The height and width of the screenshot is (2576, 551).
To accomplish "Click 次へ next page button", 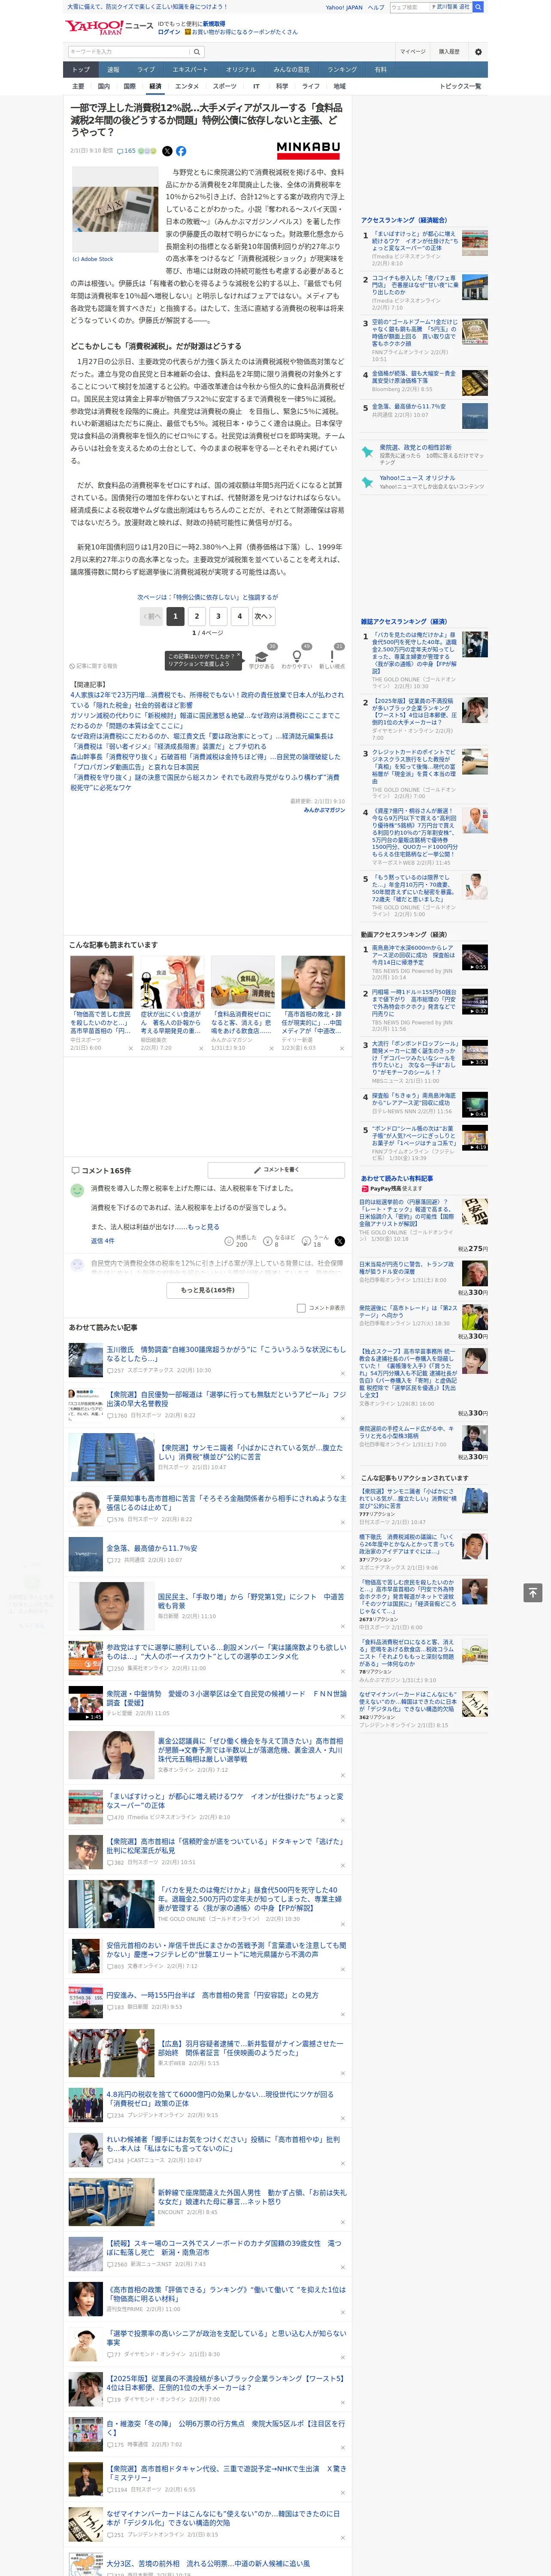I will pyautogui.click(x=263, y=616).
